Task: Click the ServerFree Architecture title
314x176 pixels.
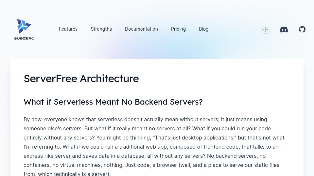Action: [81, 79]
